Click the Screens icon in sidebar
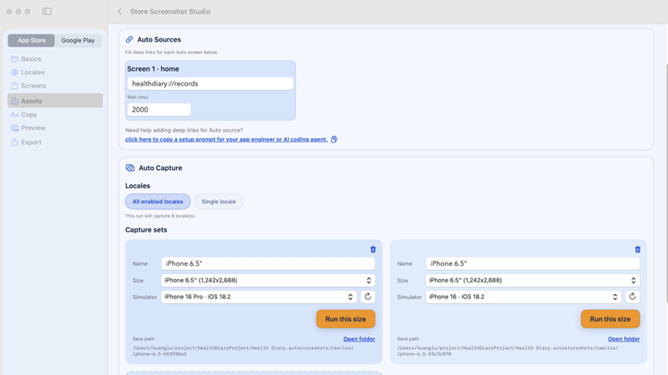The image size is (668, 375). click(x=14, y=86)
